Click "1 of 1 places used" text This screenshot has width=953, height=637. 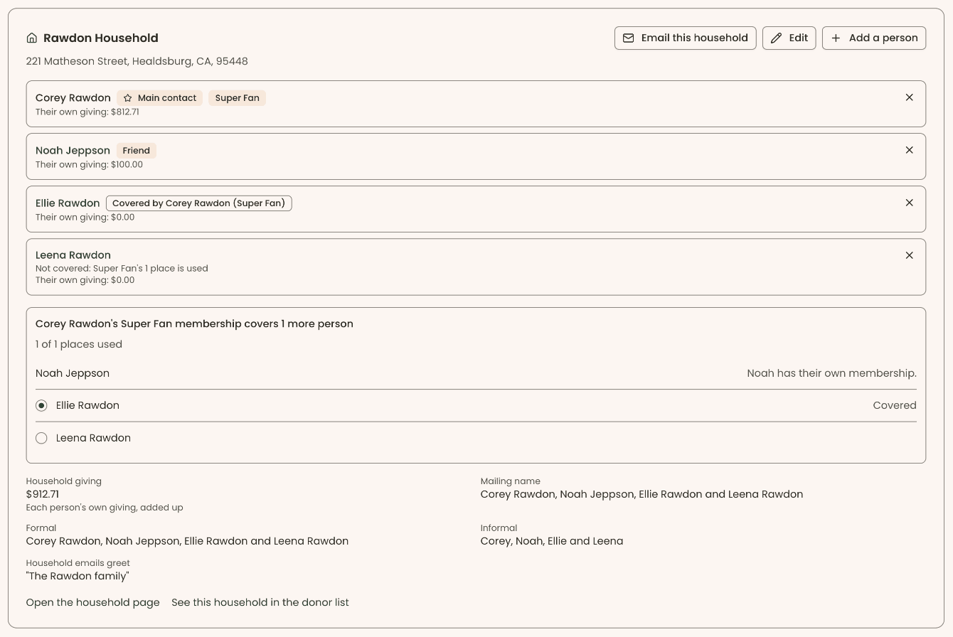click(x=79, y=344)
